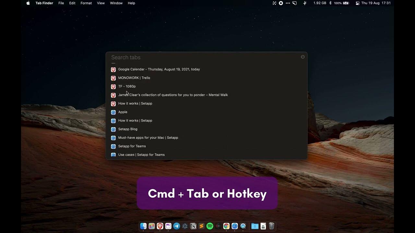Open the Apple menu
415x233 pixels.
pyautogui.click(x=28, y=3)
